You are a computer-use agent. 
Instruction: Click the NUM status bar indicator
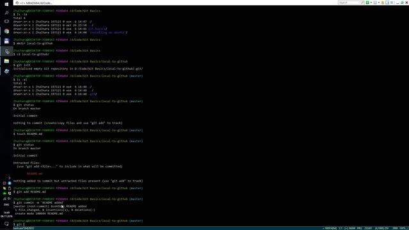(x=352, y=229)
